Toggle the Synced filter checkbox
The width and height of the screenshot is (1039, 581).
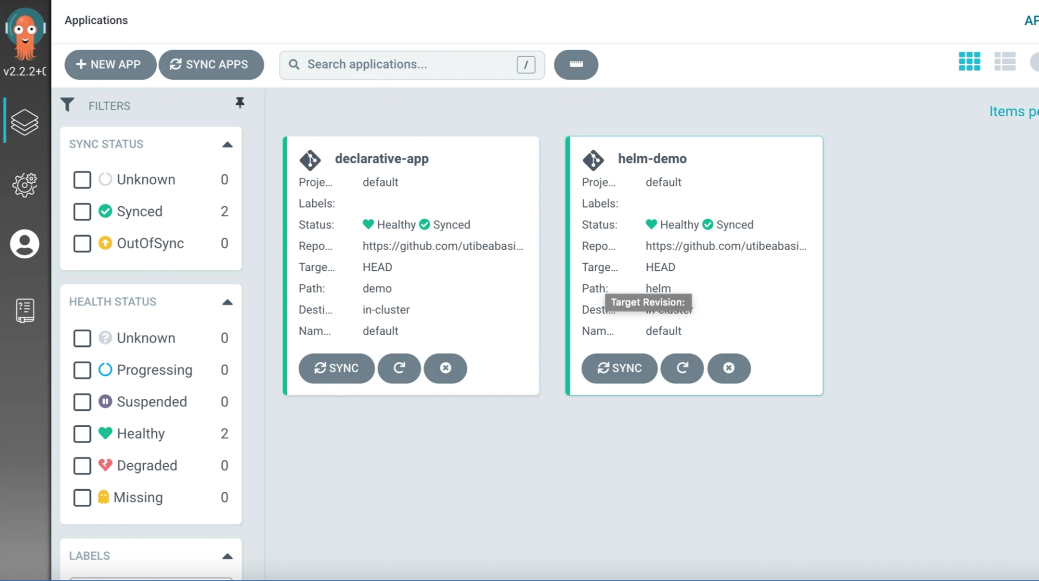click(82, 211)
